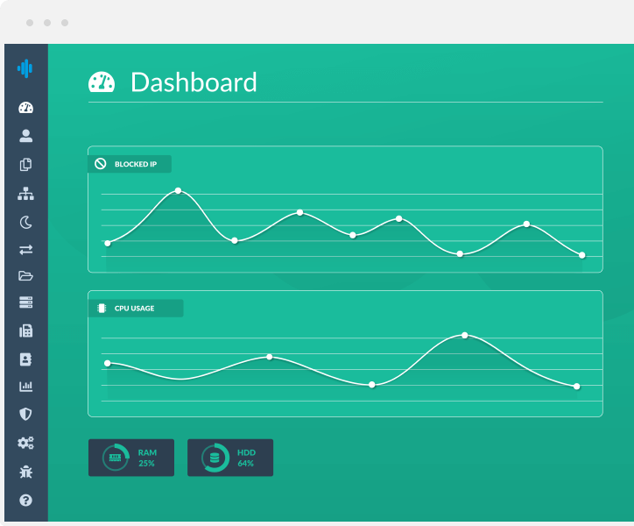The image size is (634, 526).
Task: Select the crescent moon sidebar icon
Action: click(26, 223)
